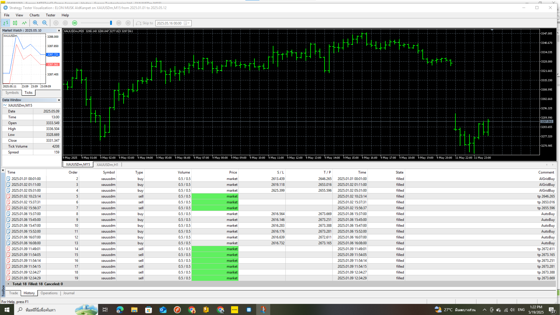Switch to line chart mode
560x315 pixels.
click(x=25, y=23)
